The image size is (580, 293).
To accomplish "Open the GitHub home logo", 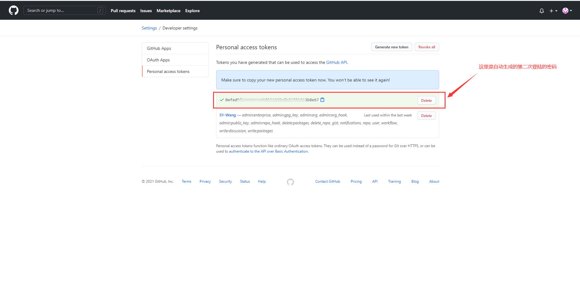I will pyautogui.click(x=14, y=10).
